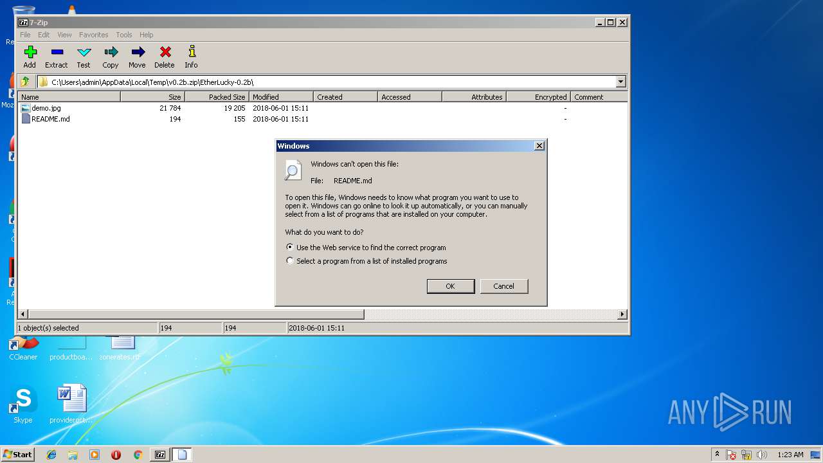Open Action Center flag tray icon
The width and height of the screenshot is (823, 463).
pos(731,455)
